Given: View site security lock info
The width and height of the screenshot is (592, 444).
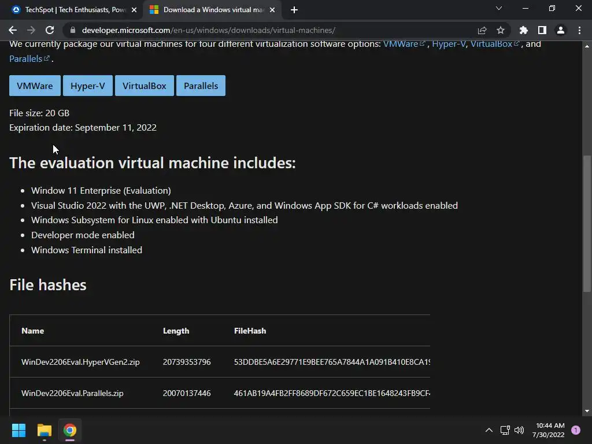Looking at the screenshot, I should pyautogui.click(x=73, y=30).
